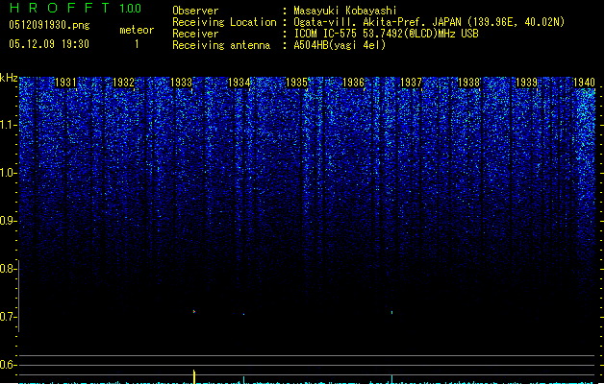Click the 0.8 frequency axis tick

[x=8, y=269]
